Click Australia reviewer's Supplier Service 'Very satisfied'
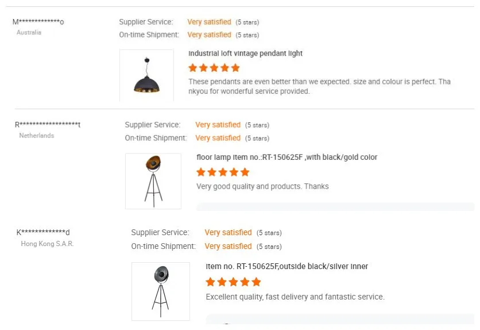The width and height of the screenshot is (480, 330). [x=209, y=22]
